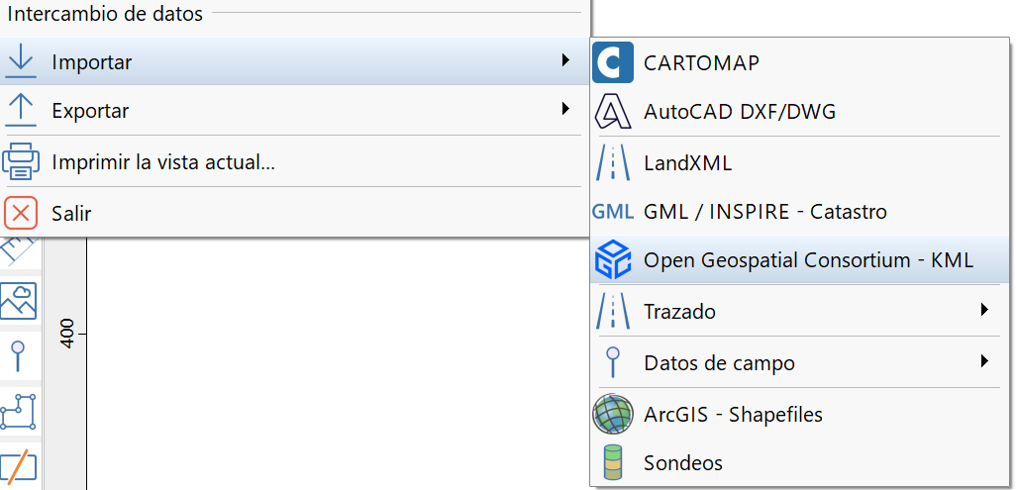Select the Sondeos import entry
The width and height of the screenshot is (1016, 490).
pos(800,462)
